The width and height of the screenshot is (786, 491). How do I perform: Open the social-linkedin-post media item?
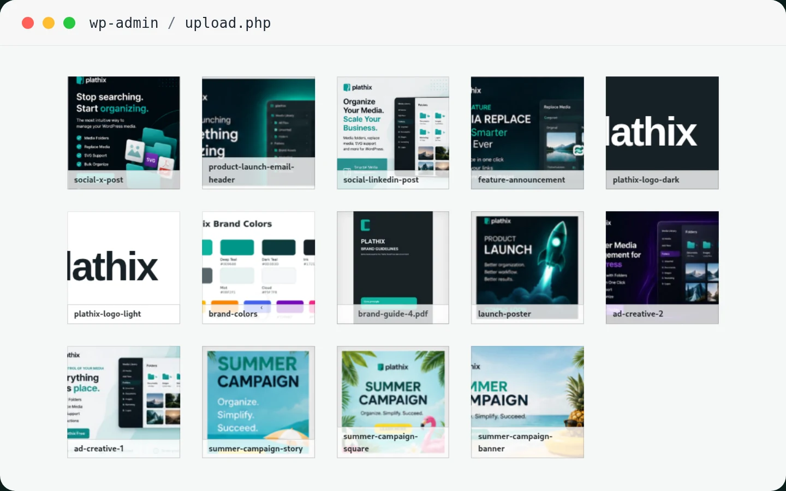pyautogui.click(x=393, y=133)
